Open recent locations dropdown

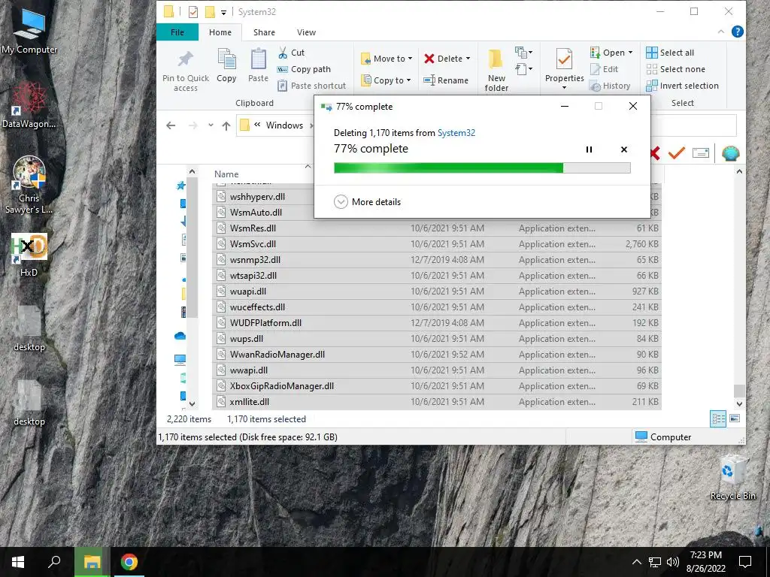click(x=211, y=125)
